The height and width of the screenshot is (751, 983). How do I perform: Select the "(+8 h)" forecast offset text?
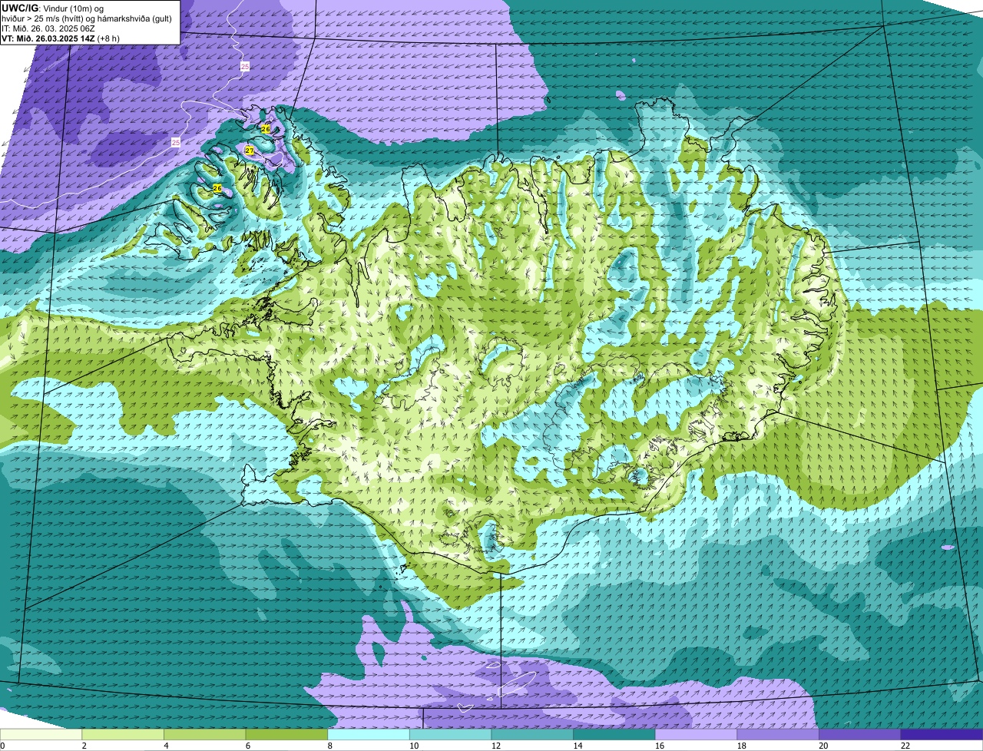coord(110,38)
